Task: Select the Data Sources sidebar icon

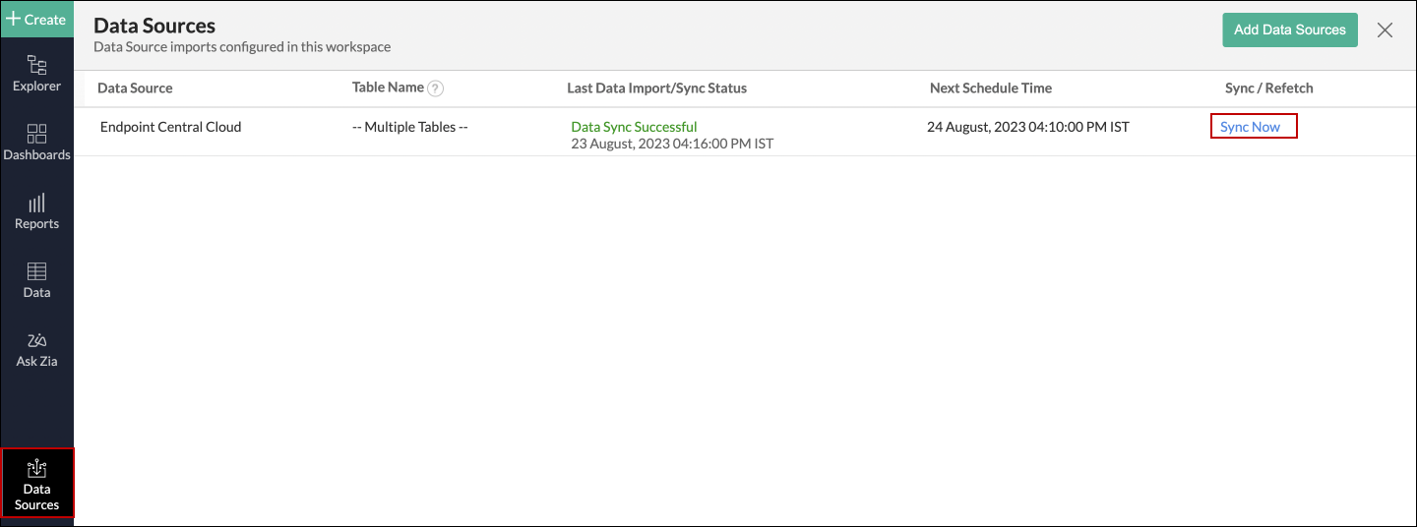Action: pos(36,484)
